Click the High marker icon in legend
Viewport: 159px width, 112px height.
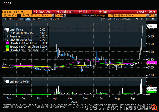[x=8, y=33]
